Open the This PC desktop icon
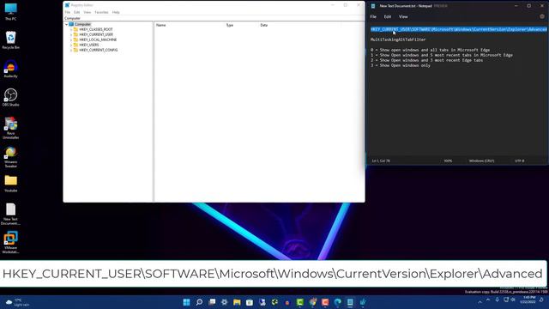The width and height of the screenshot is (549, 309). tap(10, 11)
